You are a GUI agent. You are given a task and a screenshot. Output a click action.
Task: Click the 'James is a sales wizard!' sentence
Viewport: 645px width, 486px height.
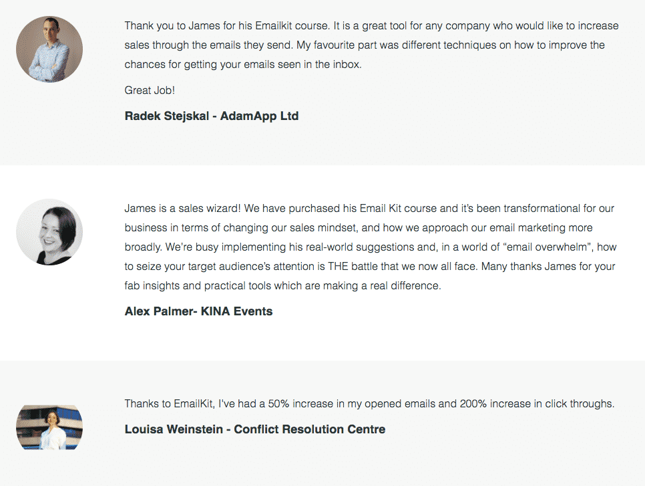point(183,209)
